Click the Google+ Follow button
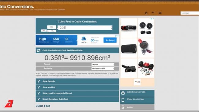The height and width of the screenshot is (112, 199). (x=52, y=31)
